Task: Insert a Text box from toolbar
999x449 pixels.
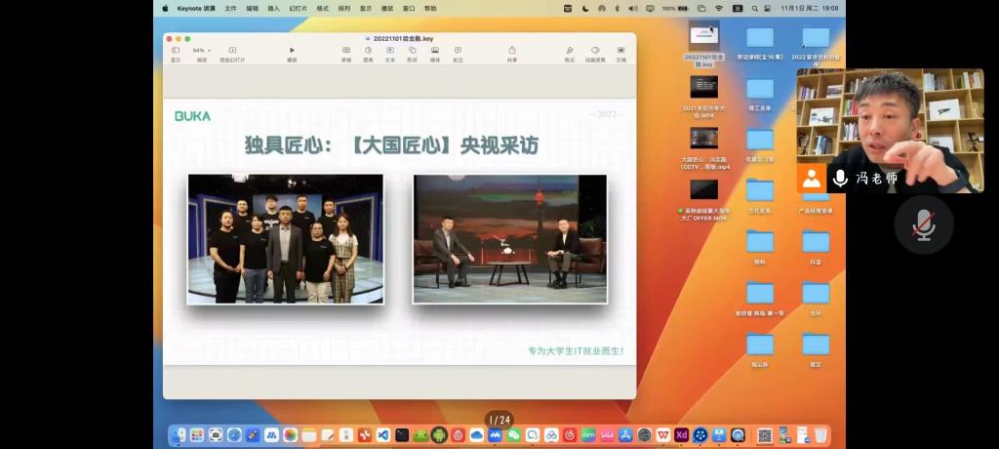Action: point(390,50)
